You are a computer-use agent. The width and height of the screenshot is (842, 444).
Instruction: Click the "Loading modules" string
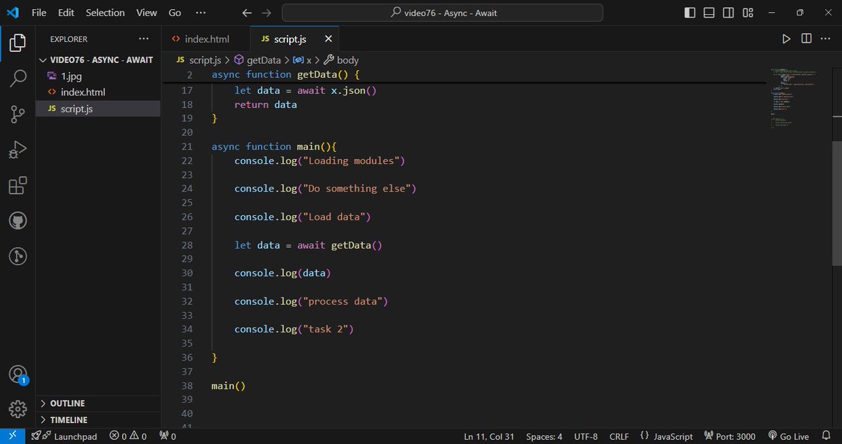(354, 161)
